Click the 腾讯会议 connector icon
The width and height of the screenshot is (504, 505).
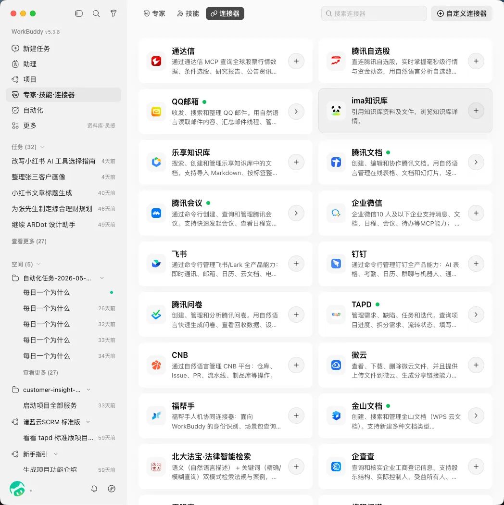tap(156, 213)
